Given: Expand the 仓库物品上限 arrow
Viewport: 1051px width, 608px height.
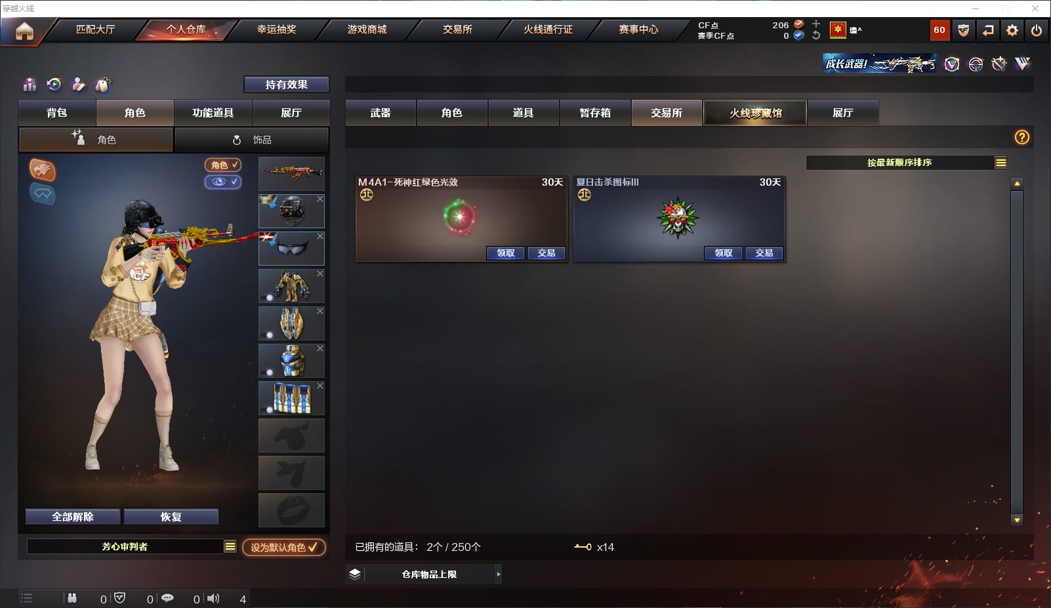Looking at the screenshot, I should coord(498,574).
